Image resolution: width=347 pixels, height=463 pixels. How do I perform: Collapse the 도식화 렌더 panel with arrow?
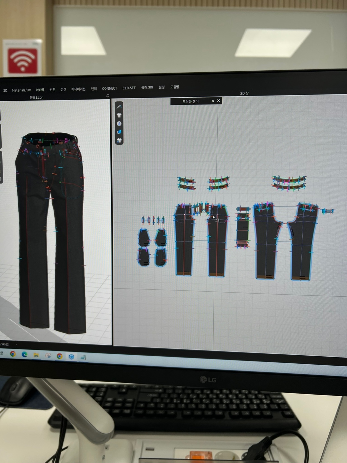tap(213, 101)
